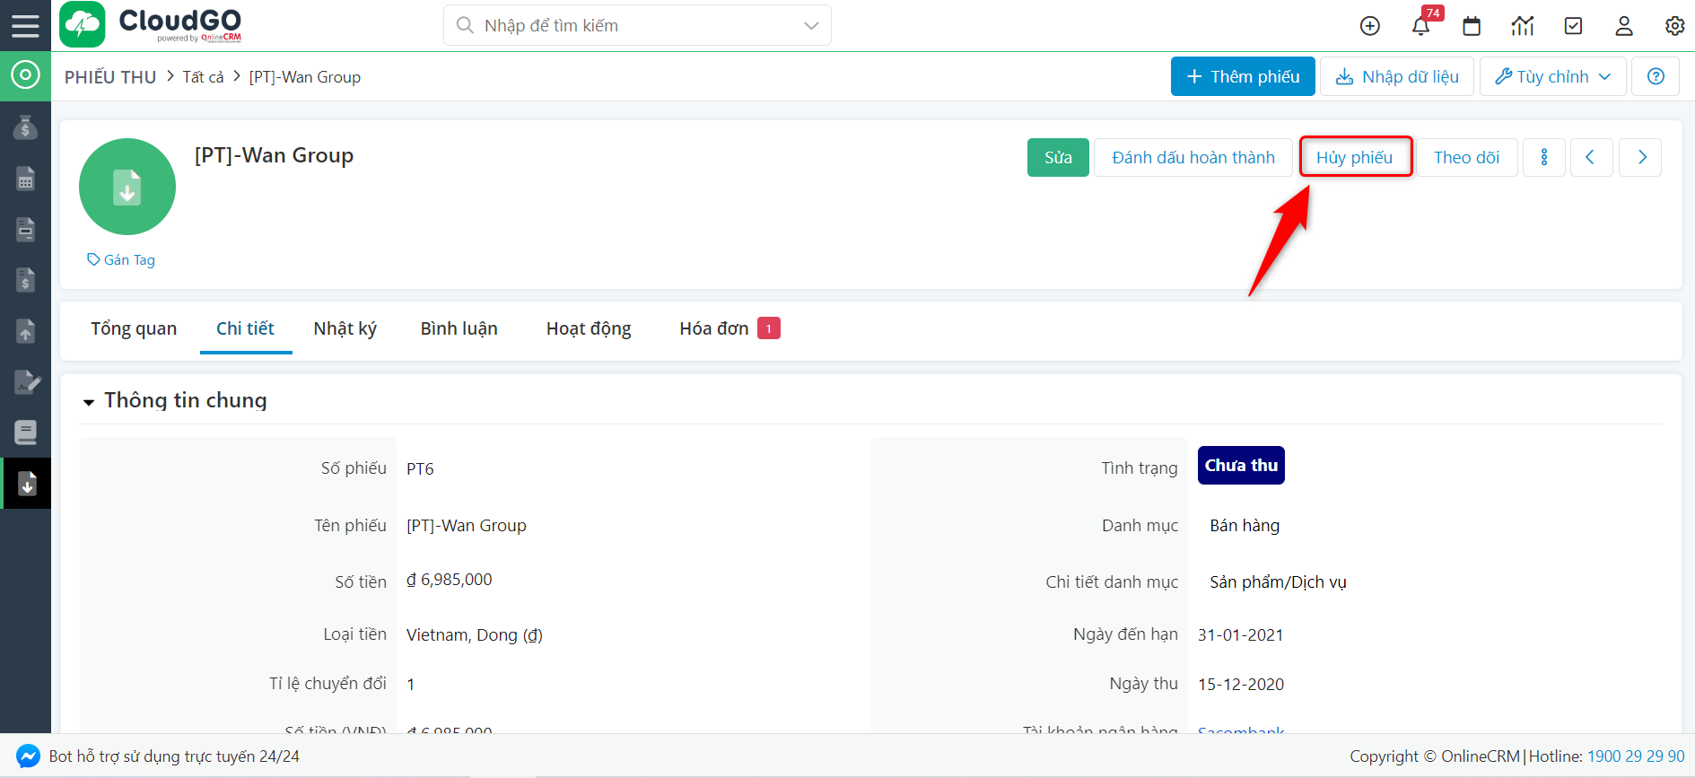The image size is (1695, 778).
Task: Click the quick create plus icon
Action: coord(1369,26)
